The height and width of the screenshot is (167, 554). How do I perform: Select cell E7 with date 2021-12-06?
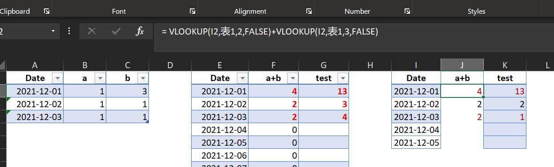pos(220,155)
